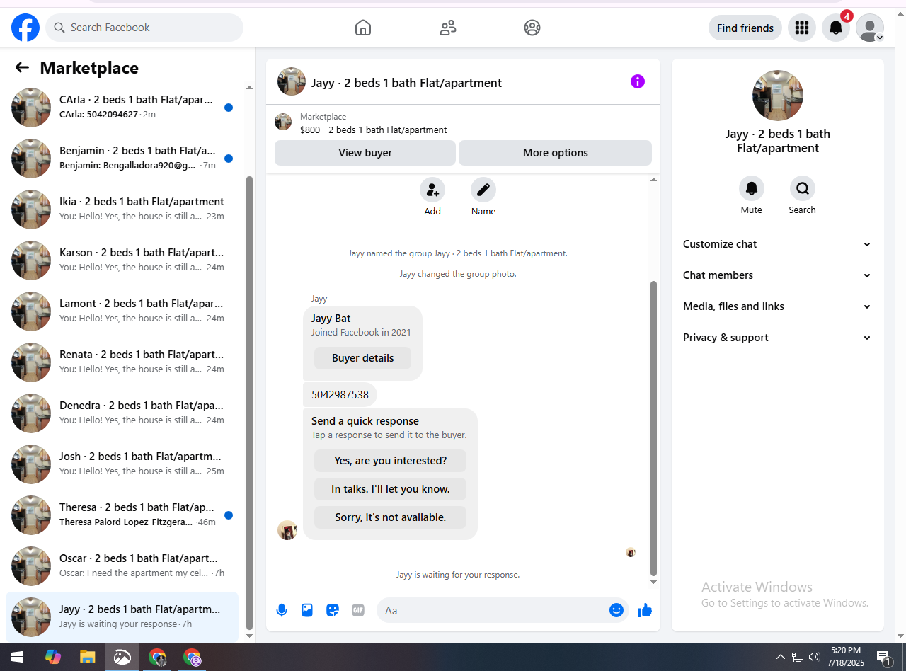This screenshot has height=671, width=906.
Task: Click the conversation list scrollbar
Action: pyautogui.click(x=249, y=402)
